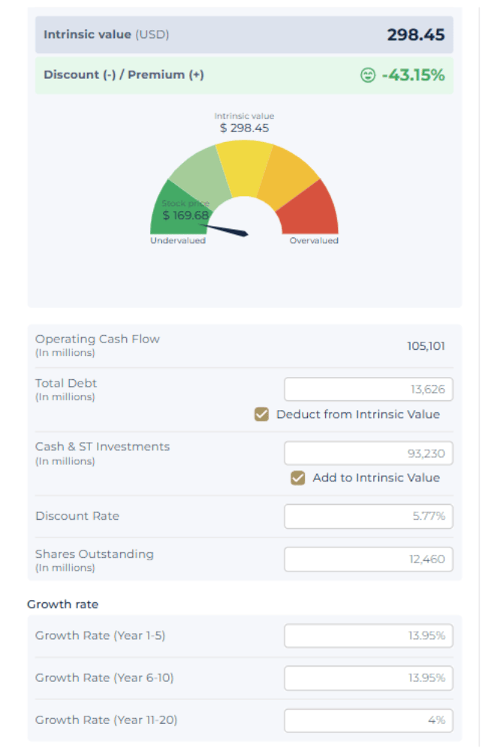Click Growth Rate (Year 1-5) field

pyautogui.click(x=368, y=635)
